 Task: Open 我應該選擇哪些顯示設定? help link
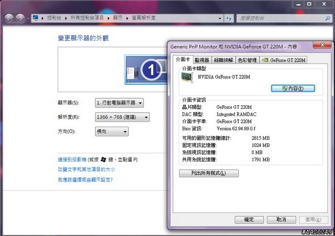pos(85,180)
